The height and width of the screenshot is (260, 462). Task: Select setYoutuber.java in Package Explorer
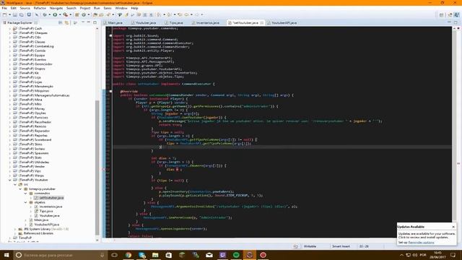point(51,198)
